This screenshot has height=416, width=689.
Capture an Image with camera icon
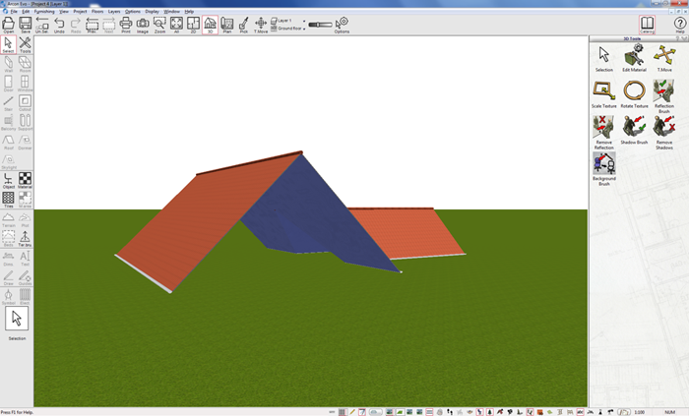143,25
